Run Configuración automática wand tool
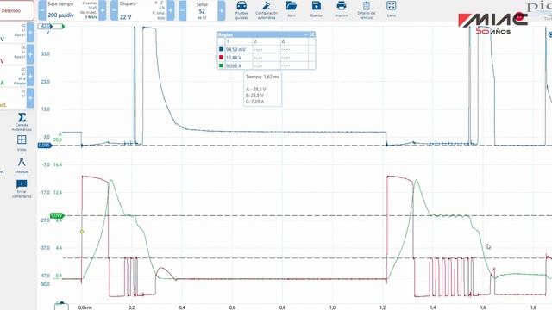The image size is (552, 310). (267, 9)
